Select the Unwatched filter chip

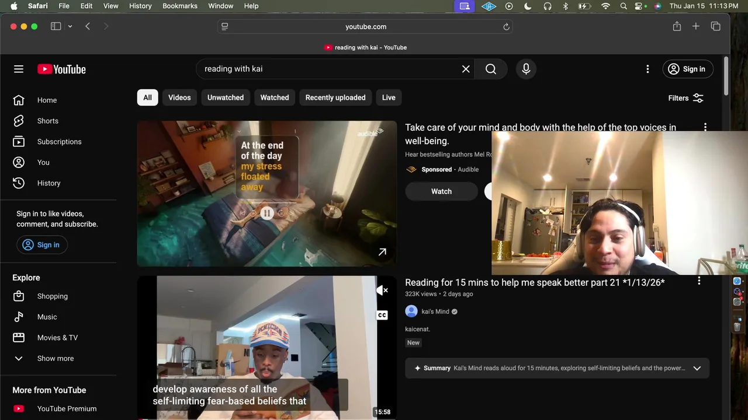(226, 97)
